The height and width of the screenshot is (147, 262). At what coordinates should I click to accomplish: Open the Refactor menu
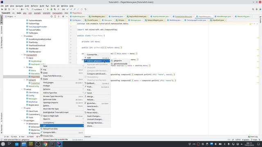pos(34,6)
